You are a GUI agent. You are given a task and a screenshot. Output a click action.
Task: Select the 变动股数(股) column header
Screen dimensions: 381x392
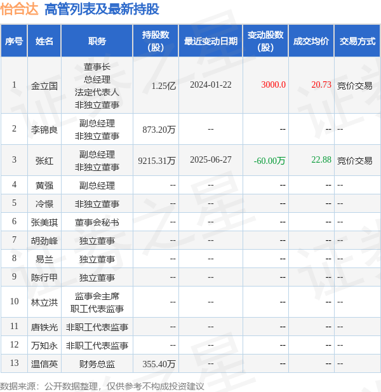(x=265, y=41)
